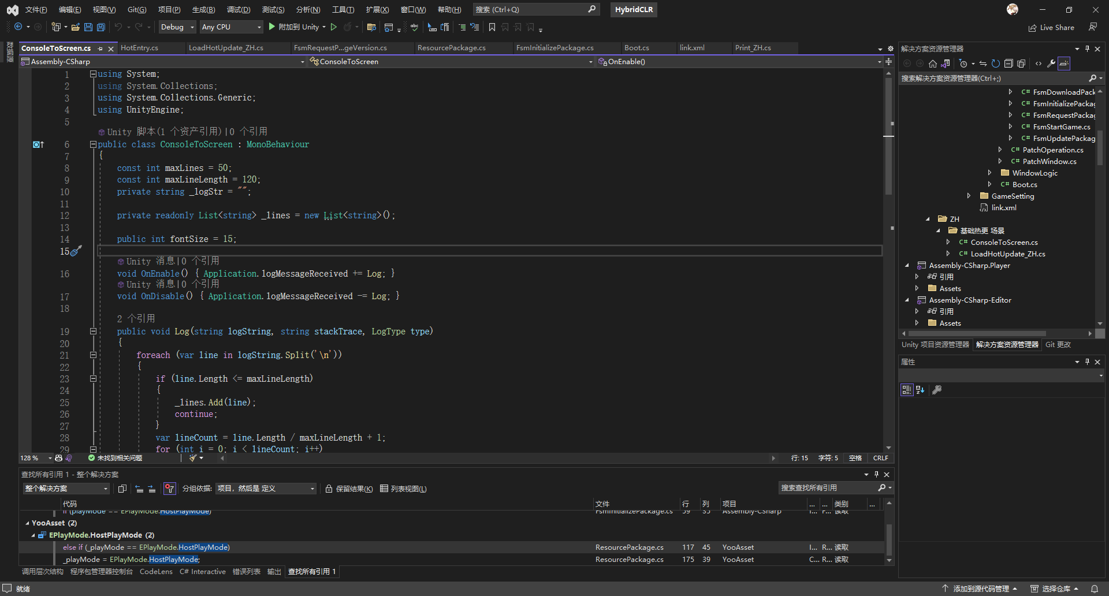Viewport: 1109px width, 596px height.
Task: Switch references to List View
Action: [403, 489]
